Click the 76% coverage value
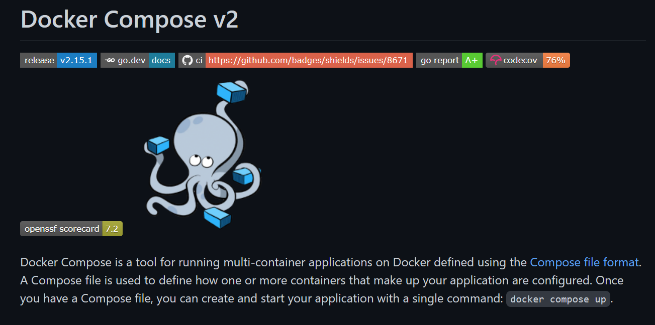The image size is (655, 325). (556, 60)
